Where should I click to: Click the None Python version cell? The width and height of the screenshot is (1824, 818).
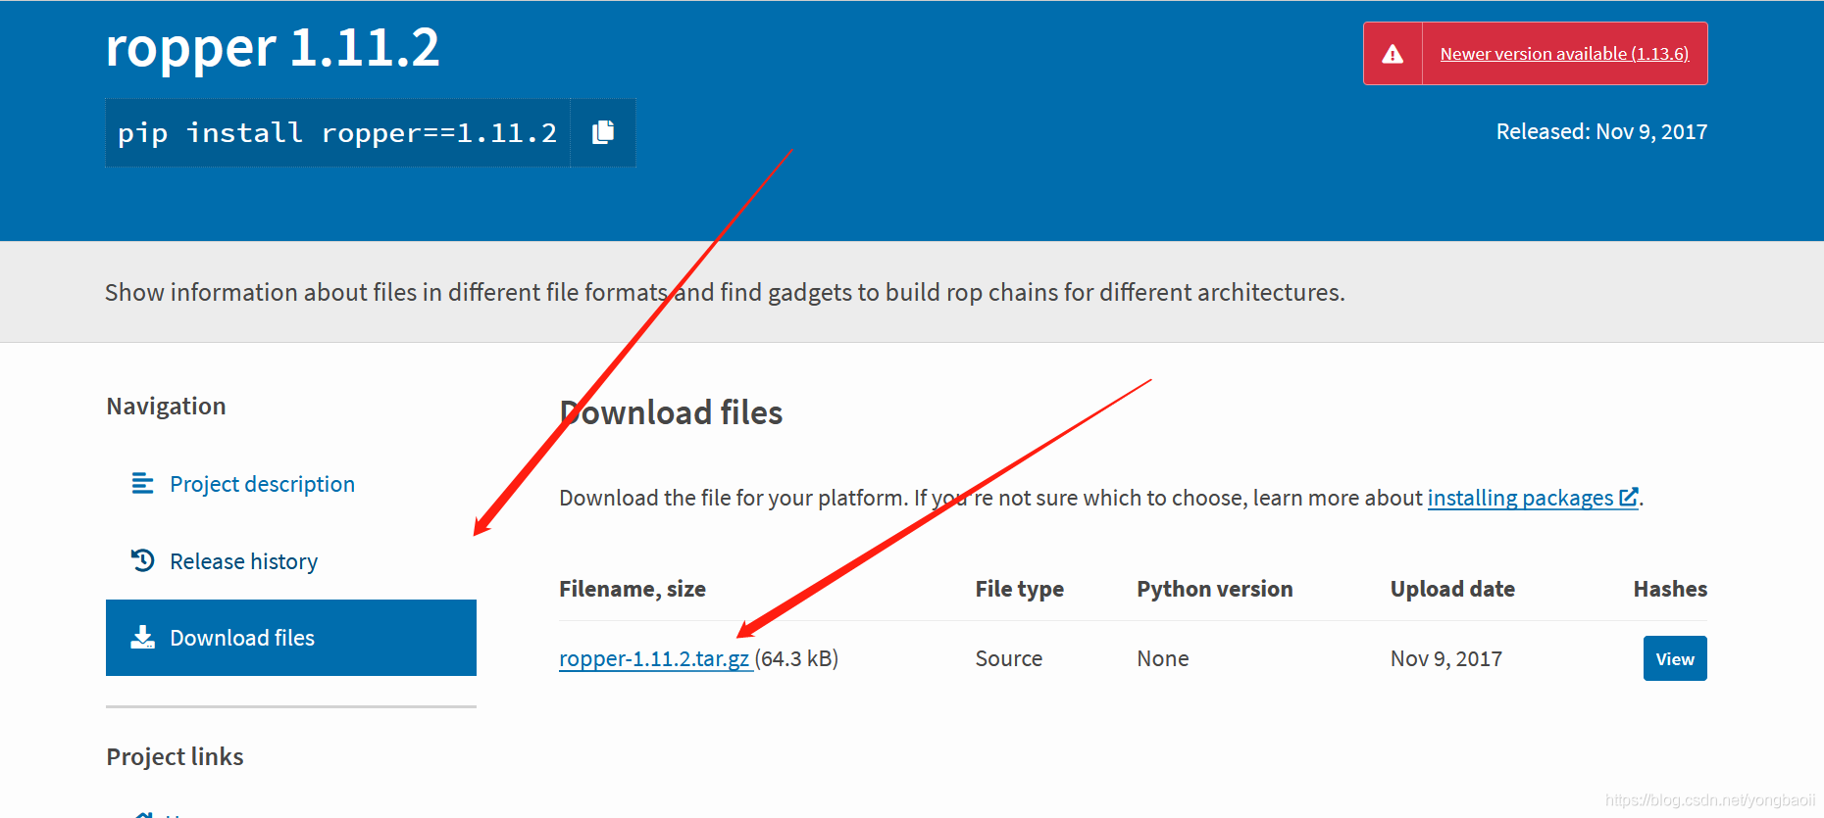pos(1163,658)
